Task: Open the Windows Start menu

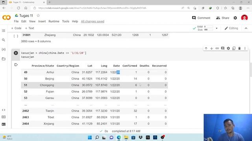Action: (90, 137)
